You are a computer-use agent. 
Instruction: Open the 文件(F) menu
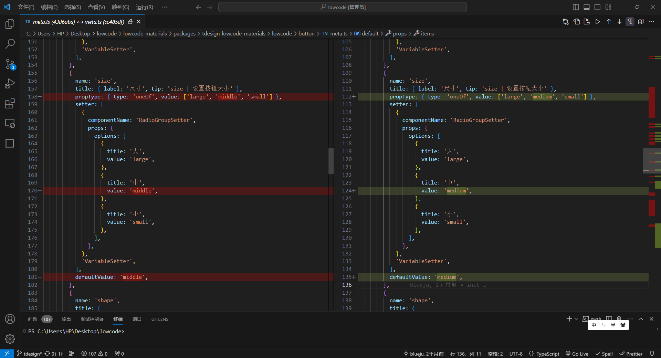point(26,7)
